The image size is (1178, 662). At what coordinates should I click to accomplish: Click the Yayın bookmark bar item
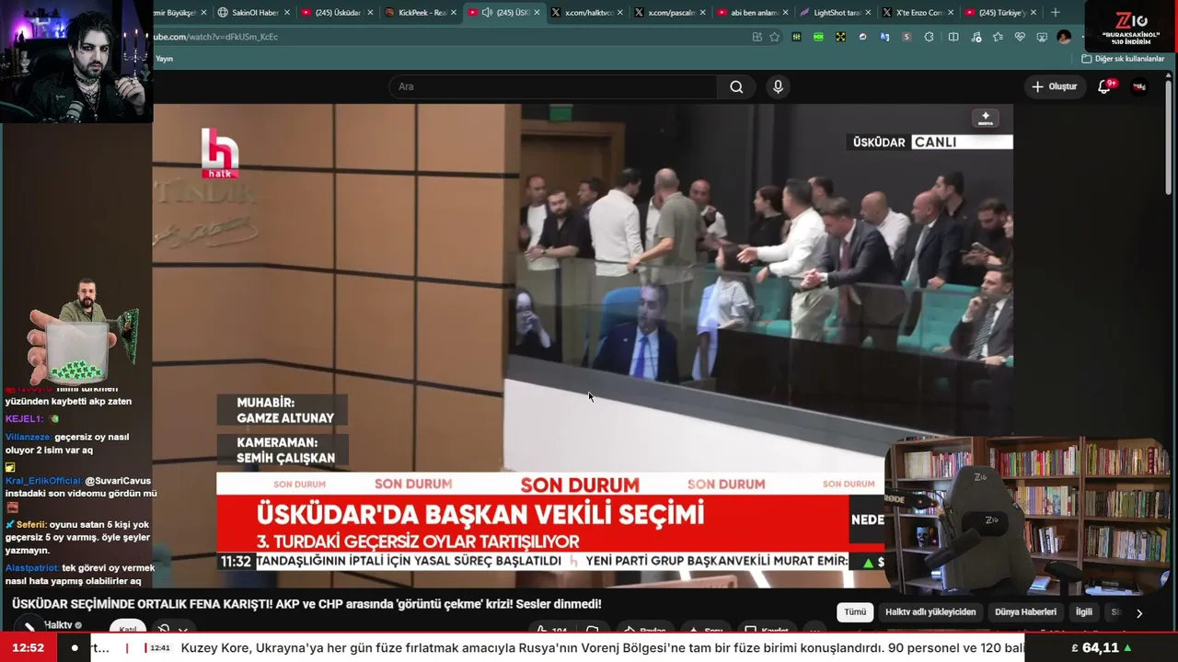point(164,59)
